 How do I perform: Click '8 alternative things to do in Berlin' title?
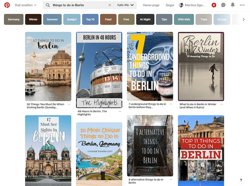coord(146,181)
